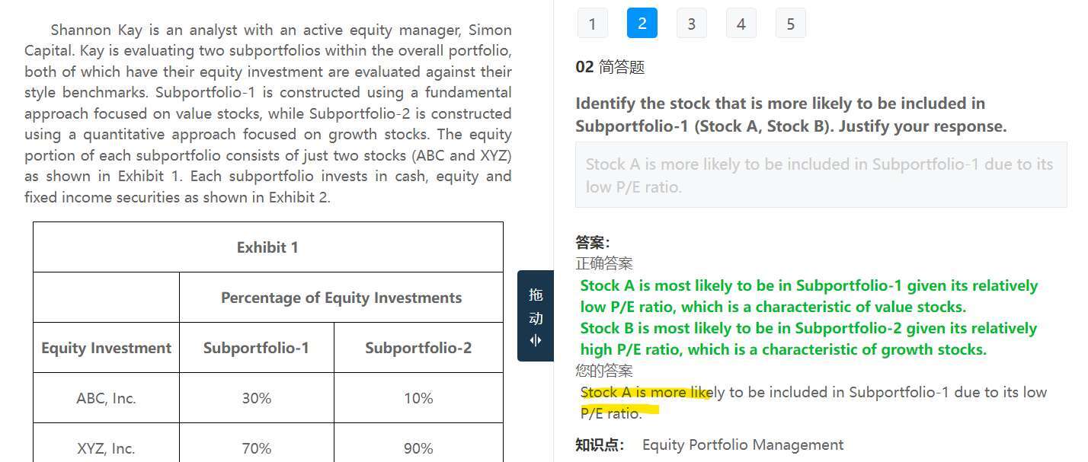Click the 90% cell for XYZ
This screenshot has width=1088, height=462.
click(418, 448)
